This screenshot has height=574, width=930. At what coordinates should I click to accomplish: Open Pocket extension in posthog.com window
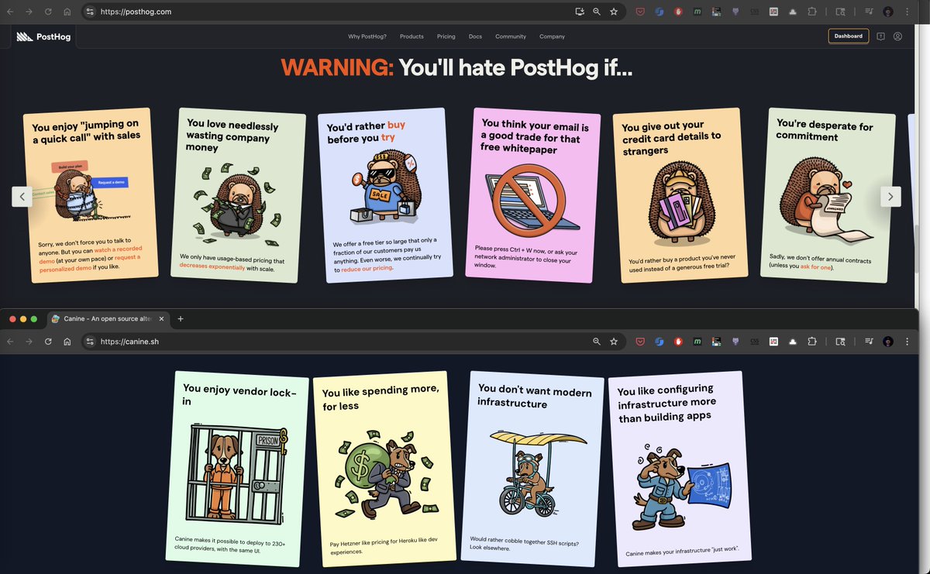tap(640, 12)
